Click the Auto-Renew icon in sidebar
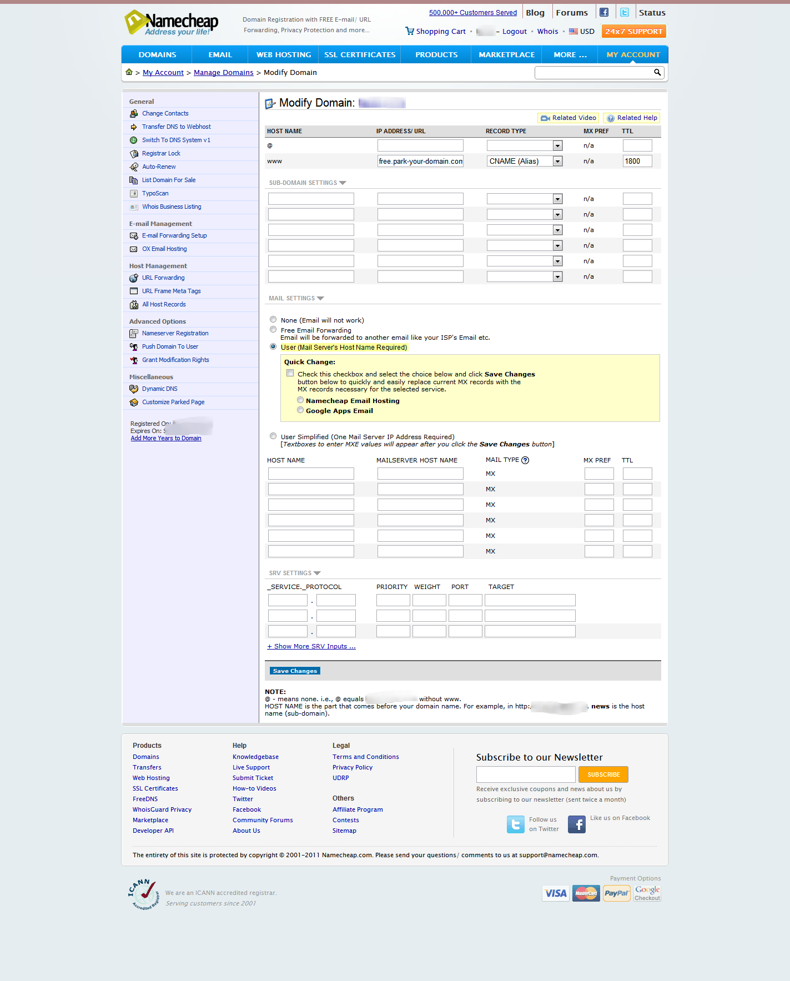The height and width of the screenshot is (981, 790). click(x=134, y=167)
